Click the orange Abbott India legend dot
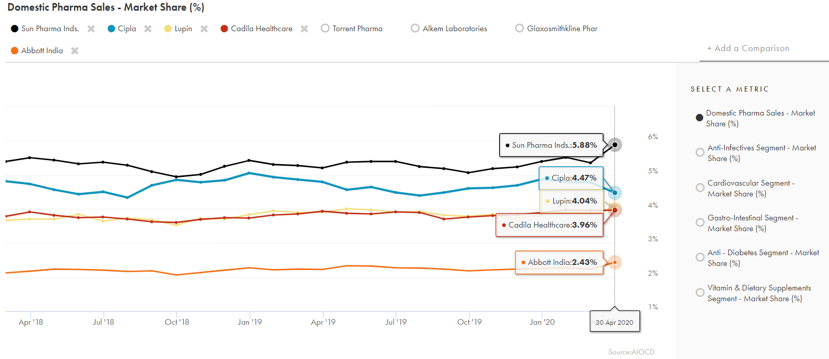 (15, 51)
